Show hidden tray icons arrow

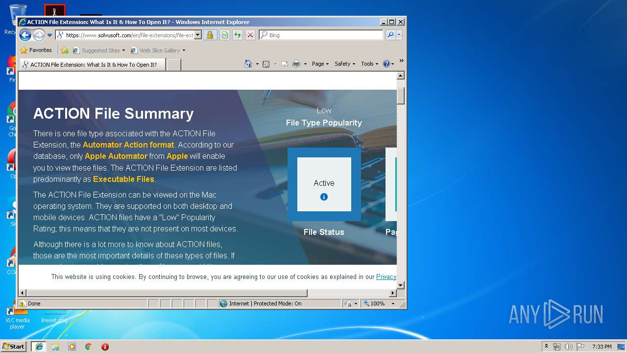tap(546, 347)
